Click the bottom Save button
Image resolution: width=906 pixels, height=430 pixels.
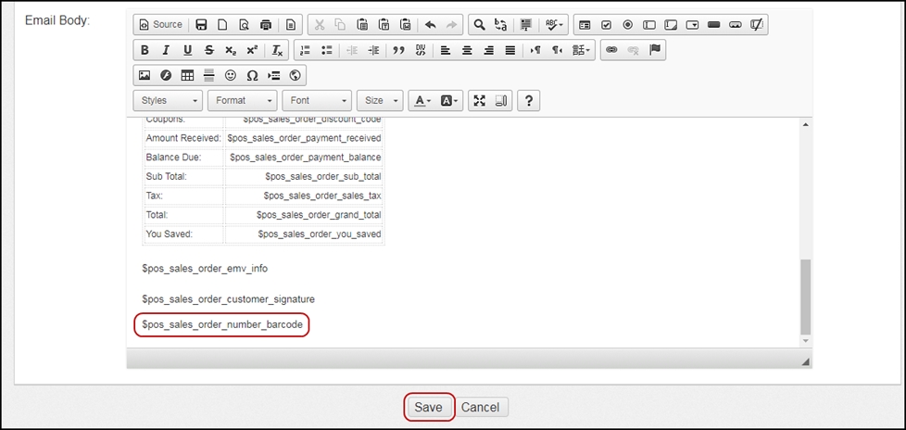(428, 408)
